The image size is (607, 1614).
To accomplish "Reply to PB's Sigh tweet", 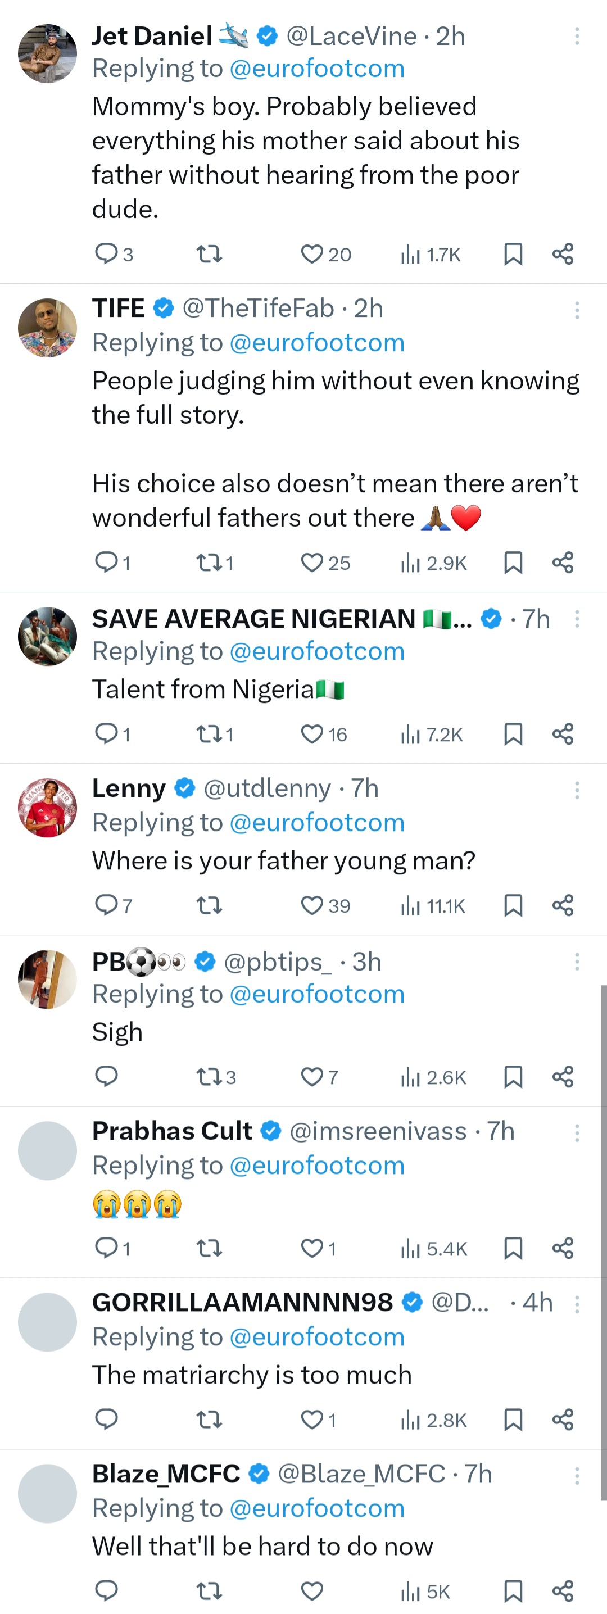I will tap(106, 1076).
